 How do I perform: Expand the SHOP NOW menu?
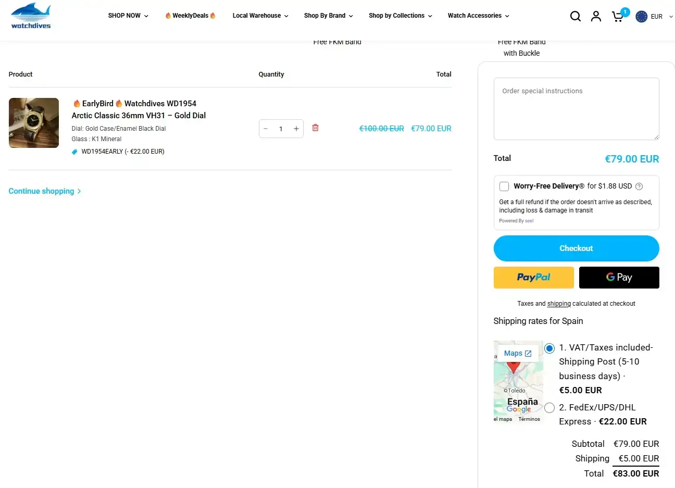pyautogui.click(x=128, y=16)
